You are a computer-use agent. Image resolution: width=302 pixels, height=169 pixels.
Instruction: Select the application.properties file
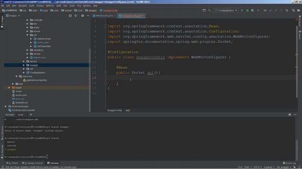coord(35,80)
